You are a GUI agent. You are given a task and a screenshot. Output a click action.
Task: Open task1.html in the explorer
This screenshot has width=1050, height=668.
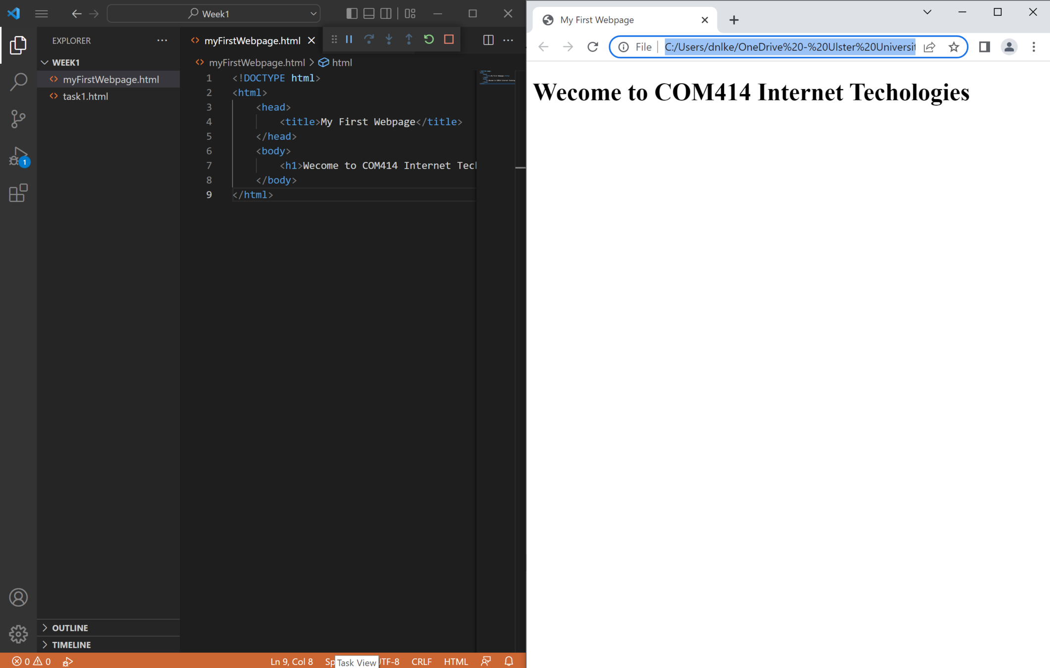(x=85, y=96)
